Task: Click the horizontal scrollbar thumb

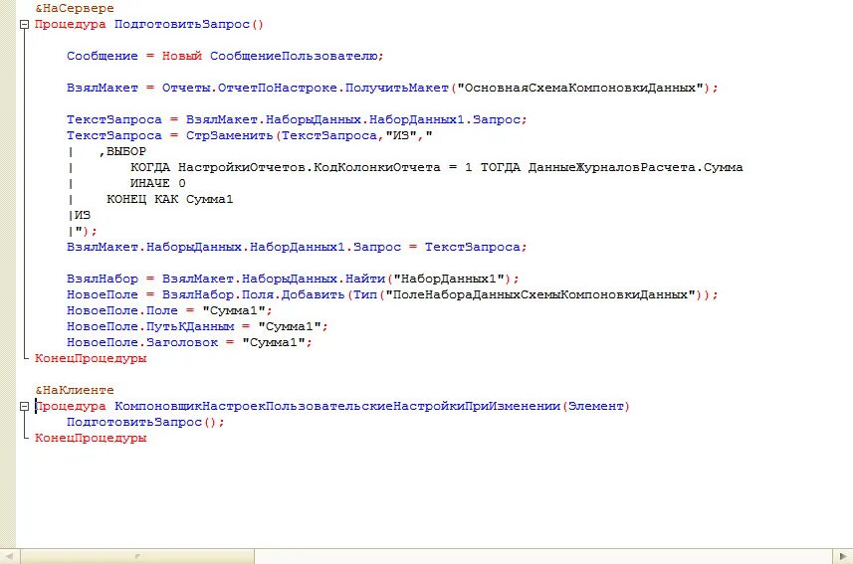Action: pyautogui.click(x=137, y=556)
